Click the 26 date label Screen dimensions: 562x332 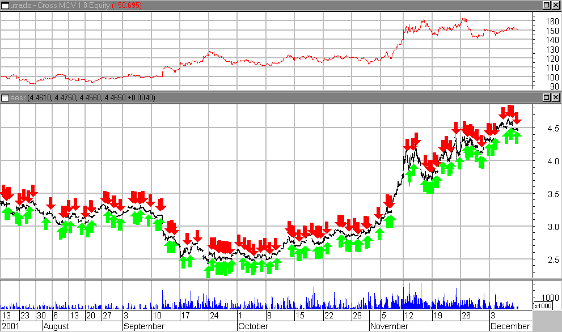(466, 316)
